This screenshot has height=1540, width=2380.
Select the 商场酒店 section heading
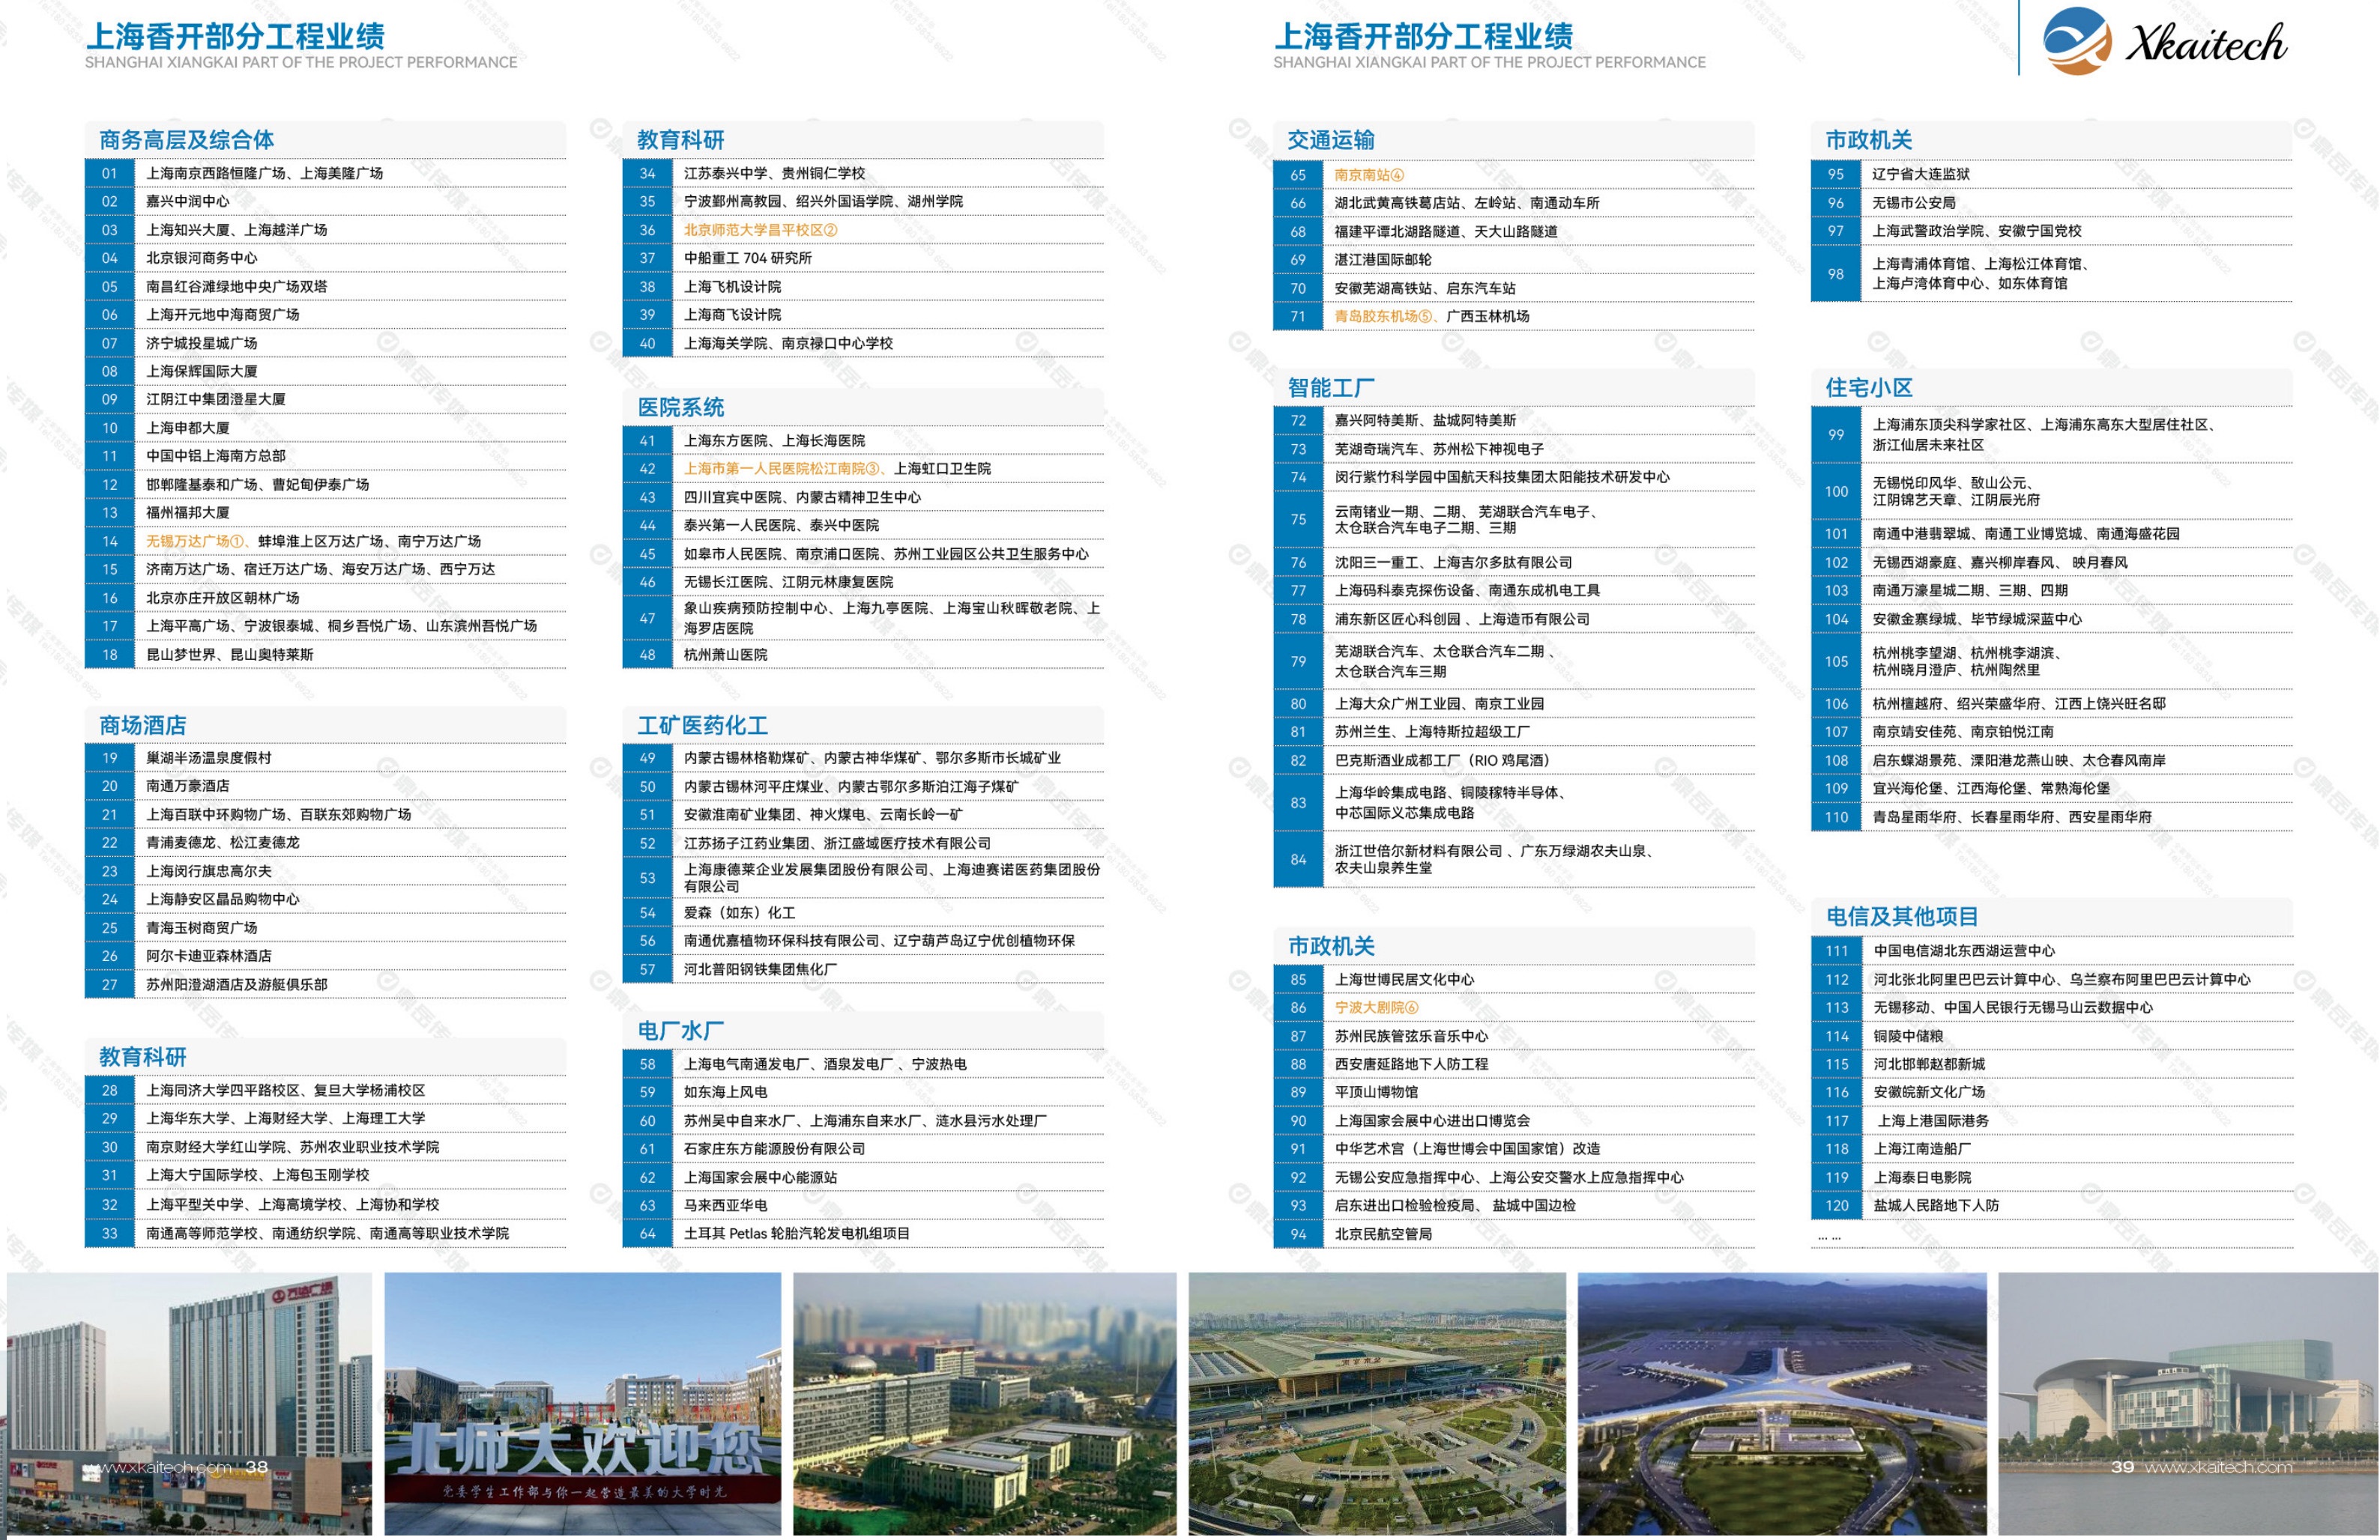pyautogui.click(x=142, y=726)
